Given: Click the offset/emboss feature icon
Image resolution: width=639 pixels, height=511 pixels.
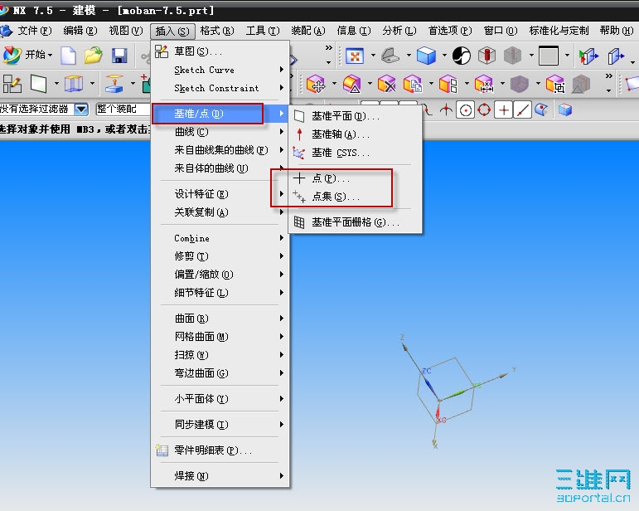Looking at the screenshot, I should click(x=114, y=84).
